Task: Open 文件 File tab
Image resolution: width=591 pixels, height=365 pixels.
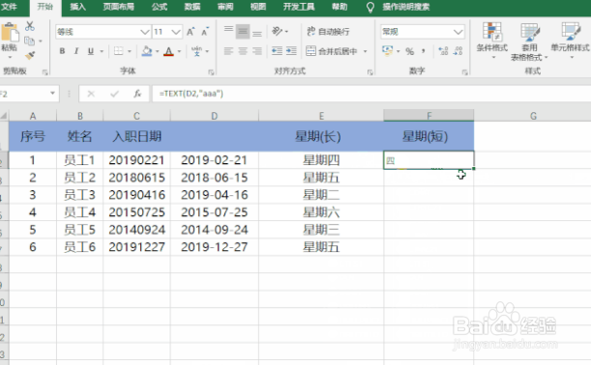Action: [9, 7]
